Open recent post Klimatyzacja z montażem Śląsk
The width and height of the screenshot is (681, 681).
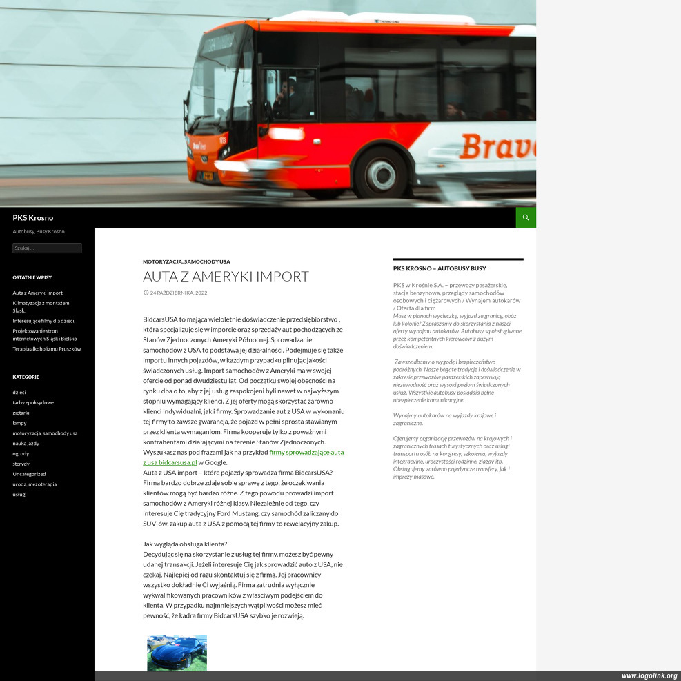click(41, 306)
